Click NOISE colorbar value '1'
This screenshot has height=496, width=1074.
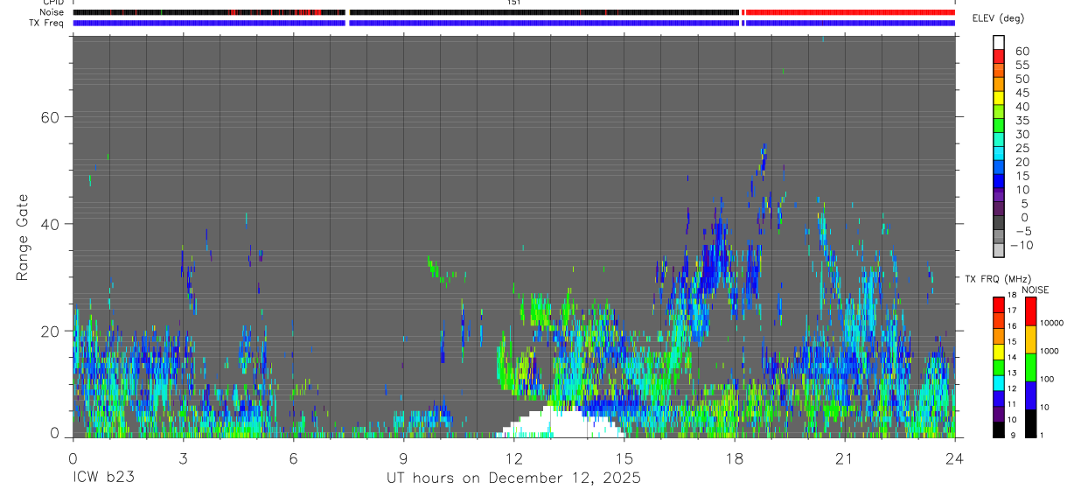pos(1042,436)
